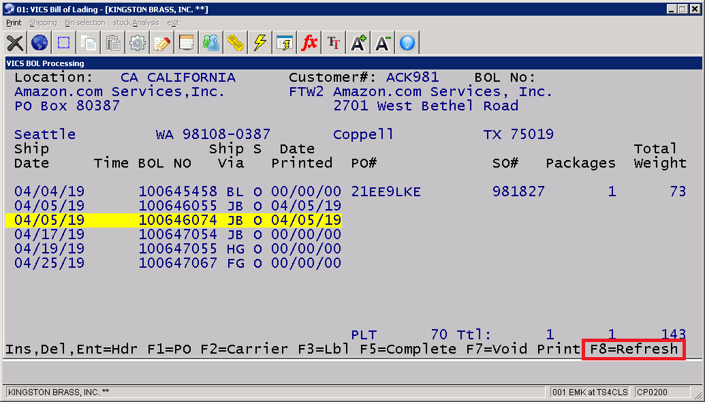Click ship date 04/25/19

pos(49,263)
